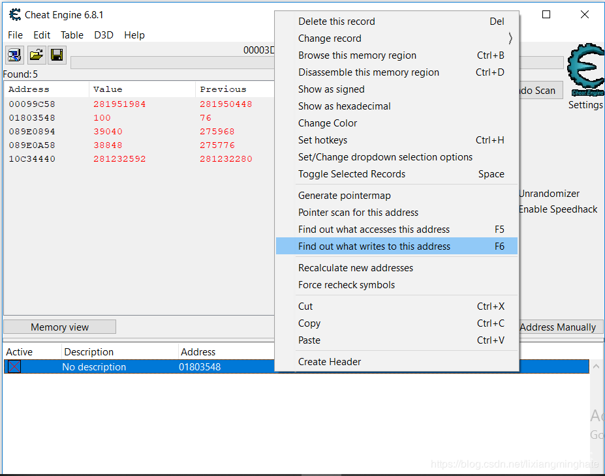Open the Edit menu

coord(42,35)
